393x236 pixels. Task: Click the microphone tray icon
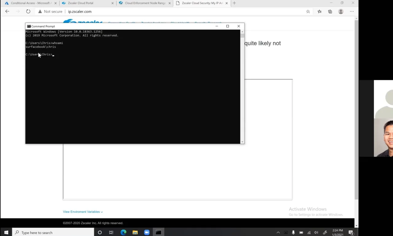point(294,232)
